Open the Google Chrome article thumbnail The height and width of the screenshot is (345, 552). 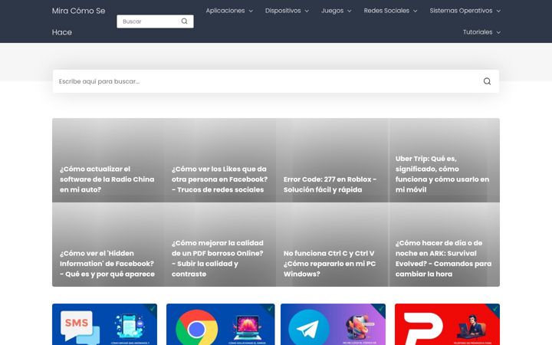(220, 324)
